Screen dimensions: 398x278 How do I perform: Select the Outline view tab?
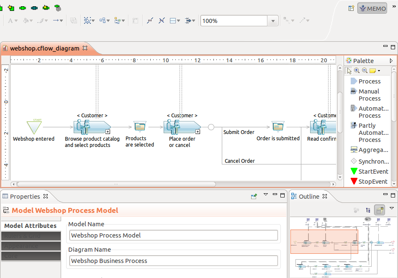(309, 197)
